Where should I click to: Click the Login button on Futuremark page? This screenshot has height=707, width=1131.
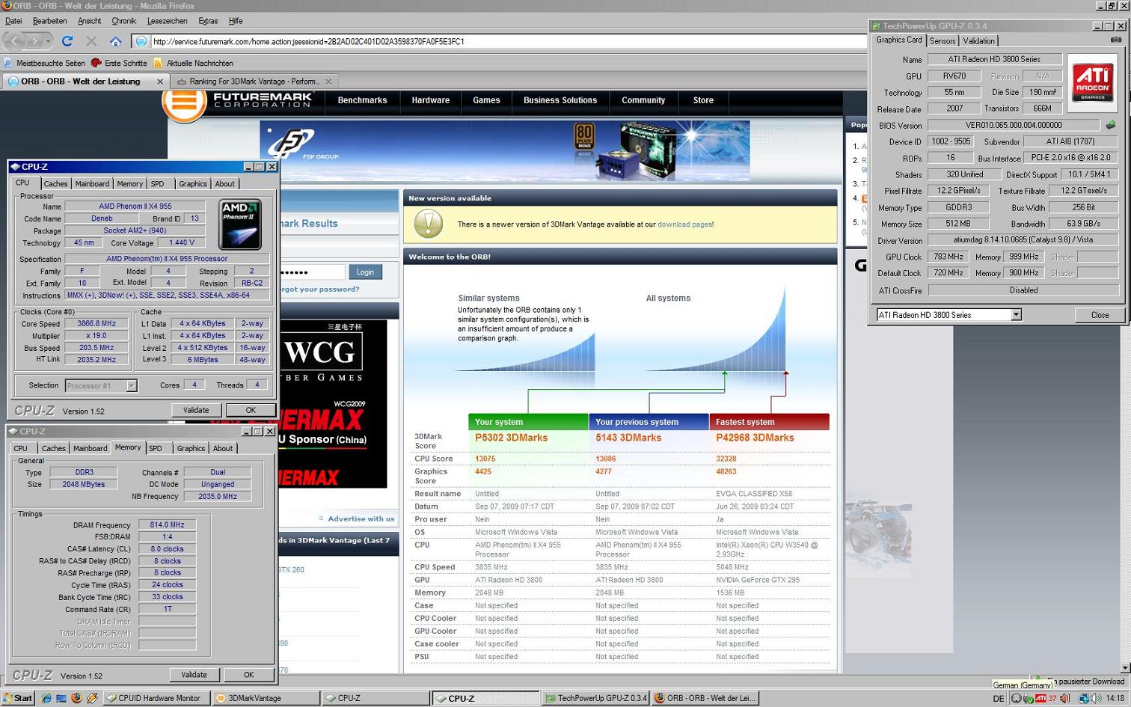[x=365, y=272]
